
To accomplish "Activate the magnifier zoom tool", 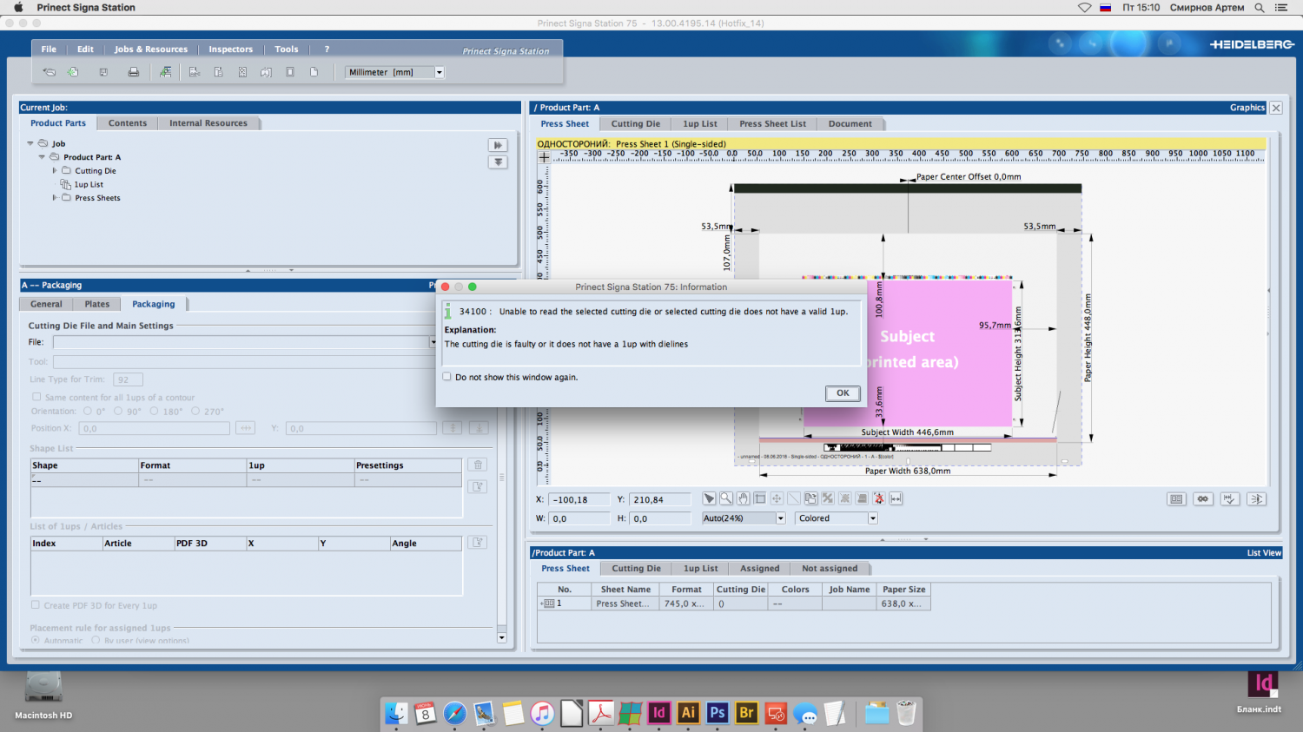I will coord(726,498).
